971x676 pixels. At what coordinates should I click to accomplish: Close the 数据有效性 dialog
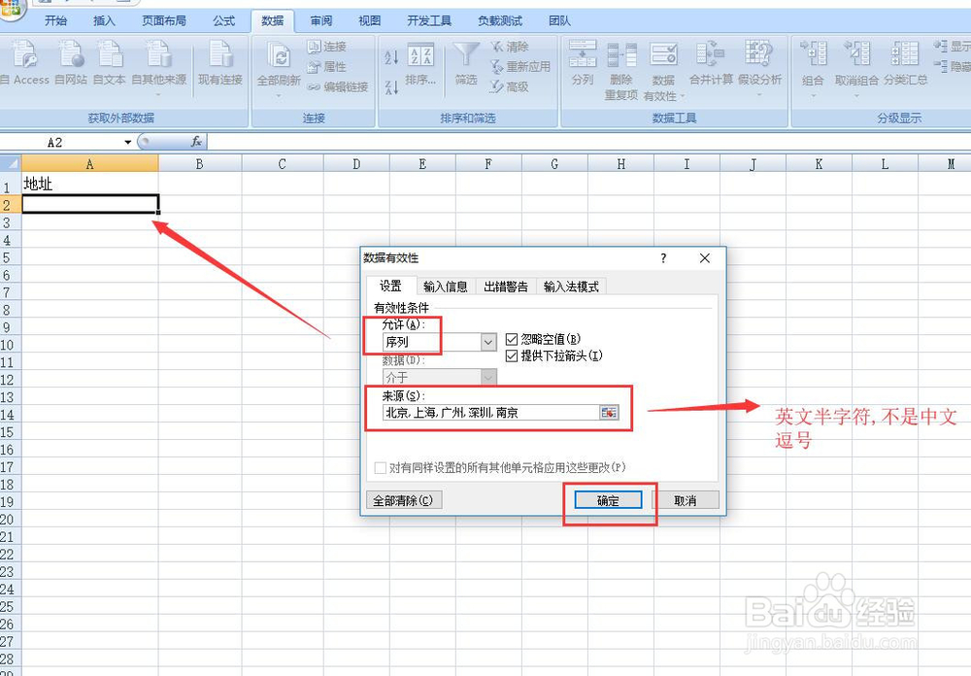click(705, 258)
